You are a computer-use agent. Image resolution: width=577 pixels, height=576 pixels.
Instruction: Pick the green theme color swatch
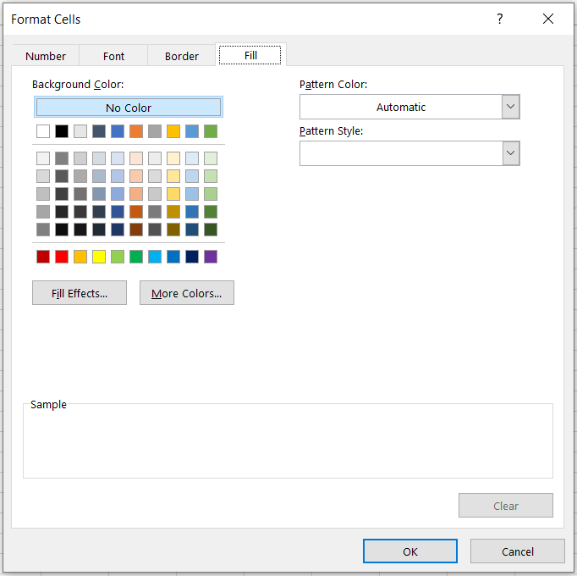(x=211, y=131)
